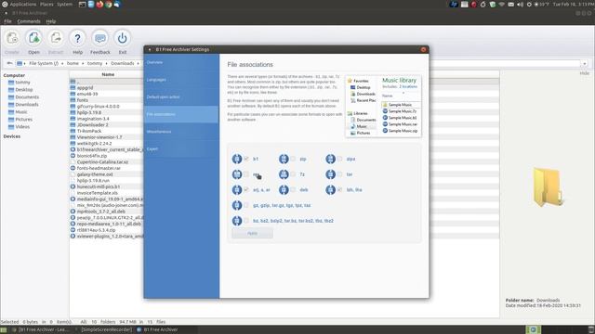This screenshot has height=334, width=595.
Task: Click the Downloads breadcrumb segment
Action: 122,63
